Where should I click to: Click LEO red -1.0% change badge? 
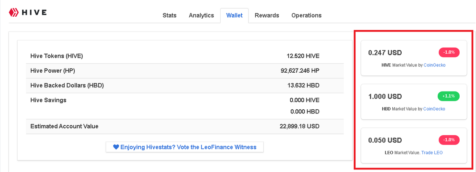[x=449, y=140]
